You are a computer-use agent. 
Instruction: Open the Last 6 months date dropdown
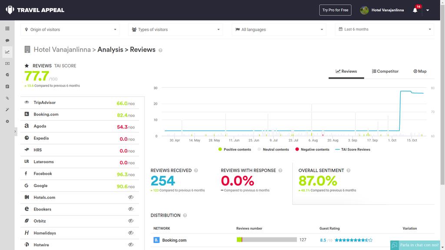point(385,30)
